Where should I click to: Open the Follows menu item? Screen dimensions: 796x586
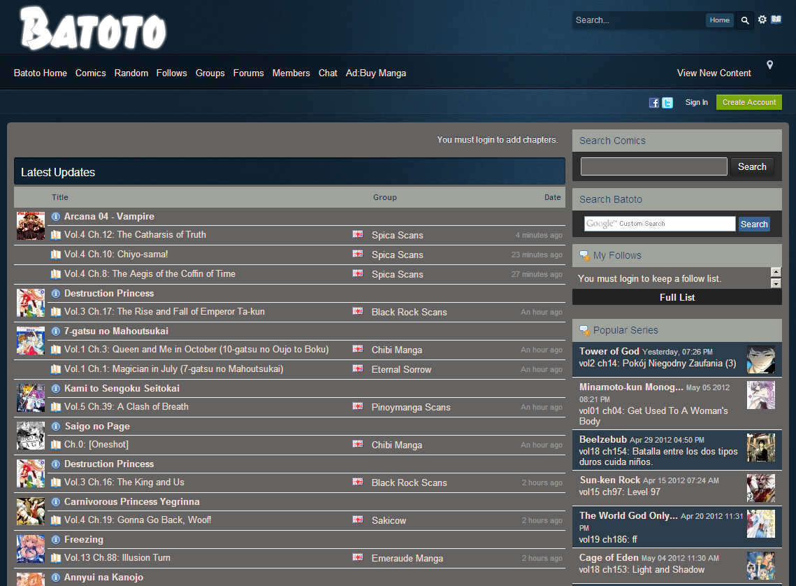[x=172, y=73]
